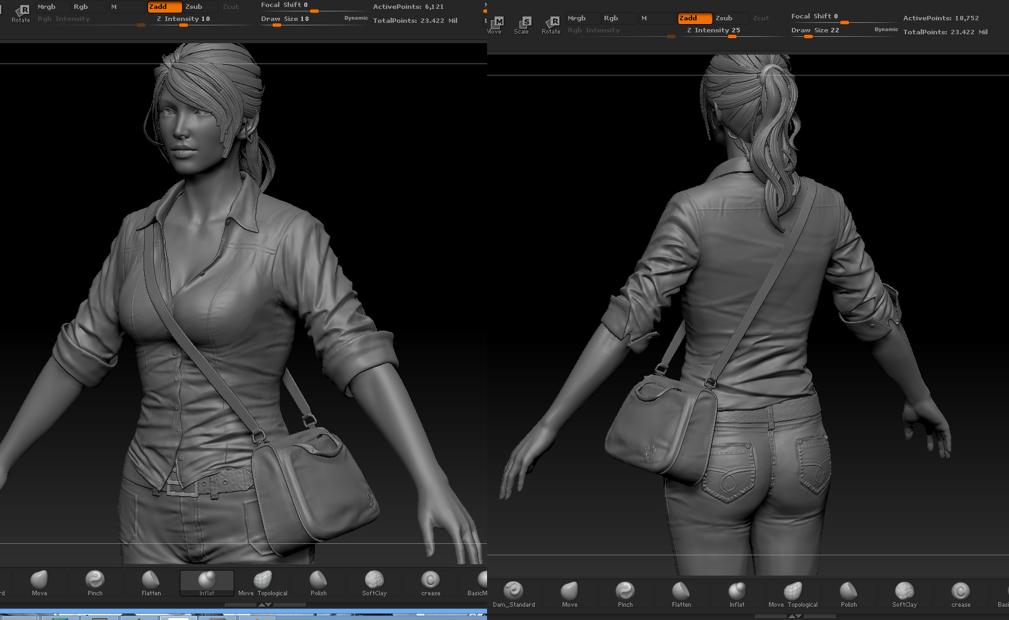This screenshot has height=620, width=1009.
Task: Choose crease brush in the left window
Action: 431,581
